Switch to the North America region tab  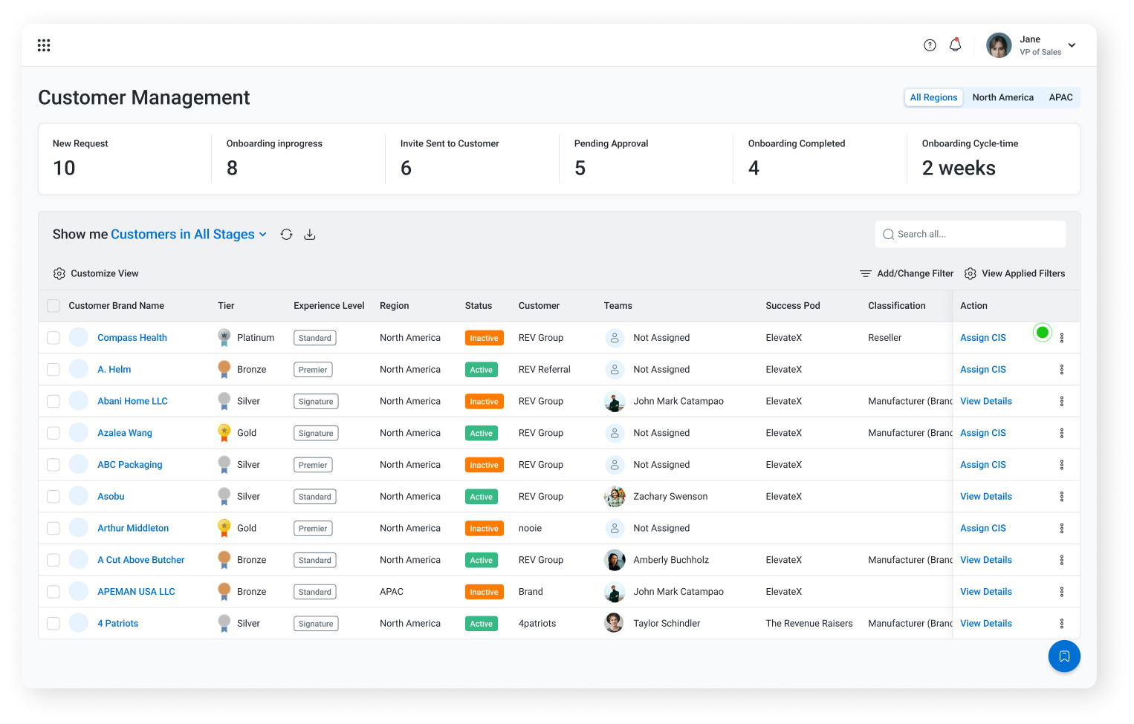pyautogui.click(x=1002, y=97)
